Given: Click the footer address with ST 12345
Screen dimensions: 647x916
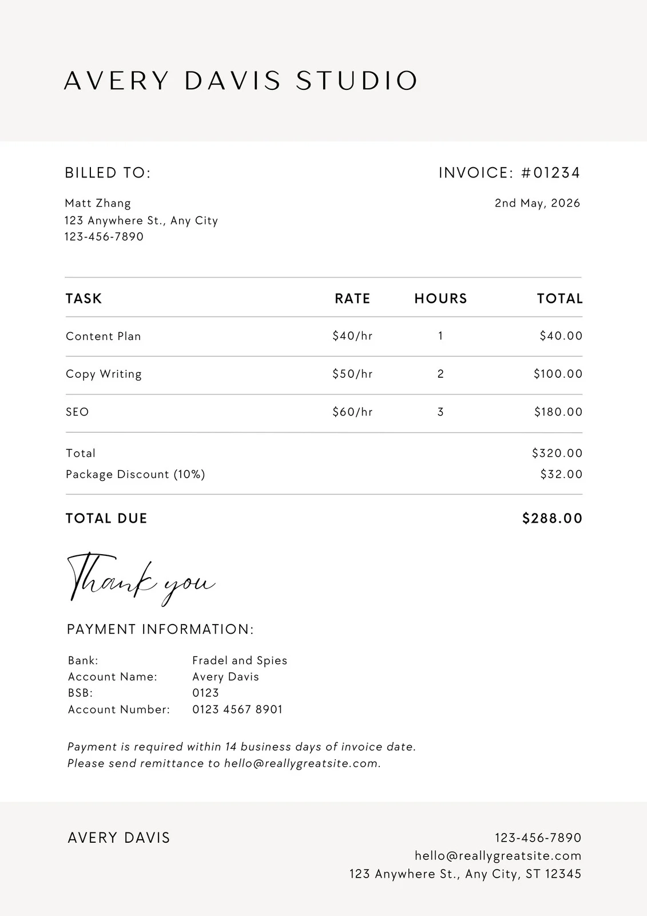Looking at the screenshot, I should pos(465,874).
